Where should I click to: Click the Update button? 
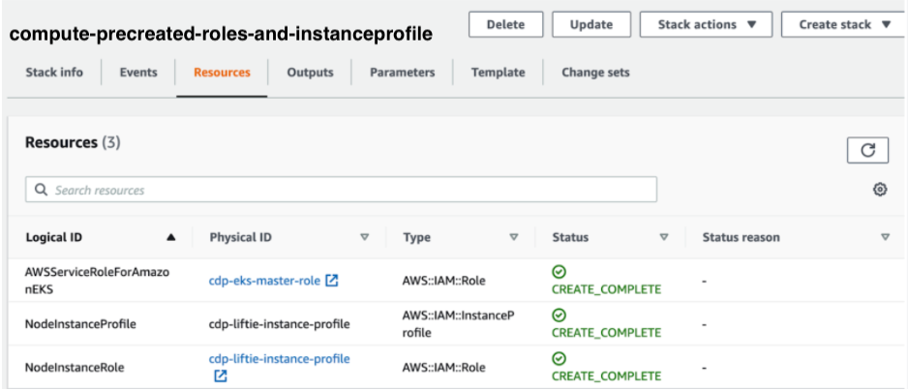590,24
